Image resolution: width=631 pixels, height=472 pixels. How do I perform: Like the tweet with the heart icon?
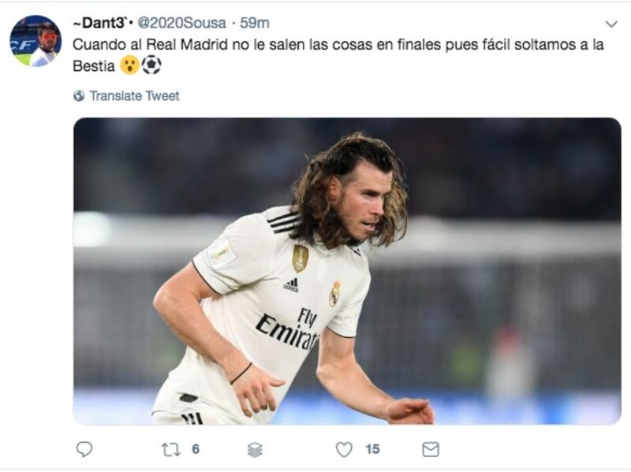(x=344, y=449)
